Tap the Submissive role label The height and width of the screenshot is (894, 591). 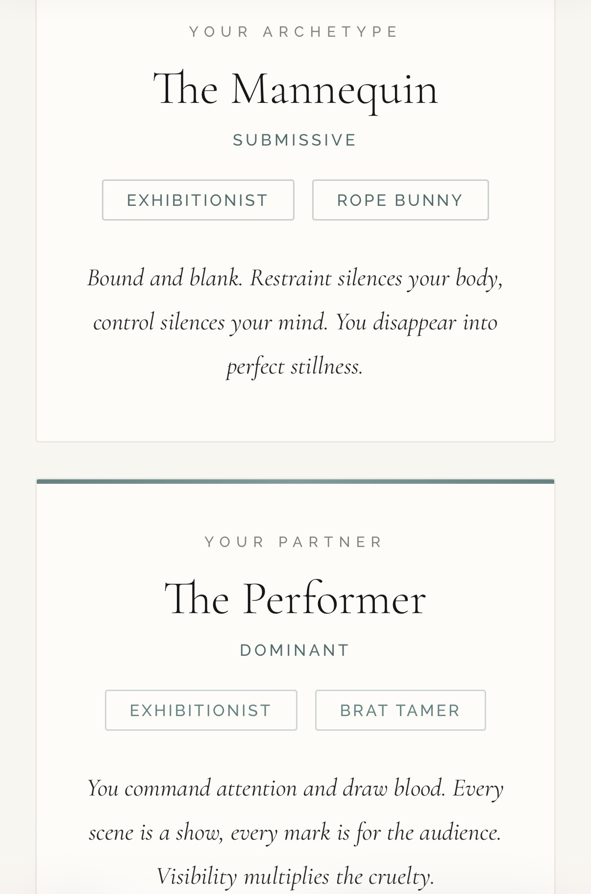pos(295,140)
